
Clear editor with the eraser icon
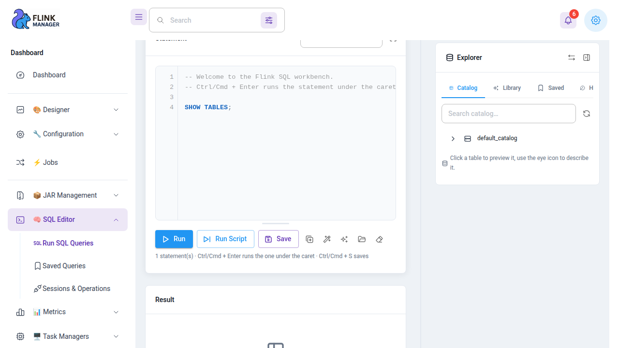(379, 239)
